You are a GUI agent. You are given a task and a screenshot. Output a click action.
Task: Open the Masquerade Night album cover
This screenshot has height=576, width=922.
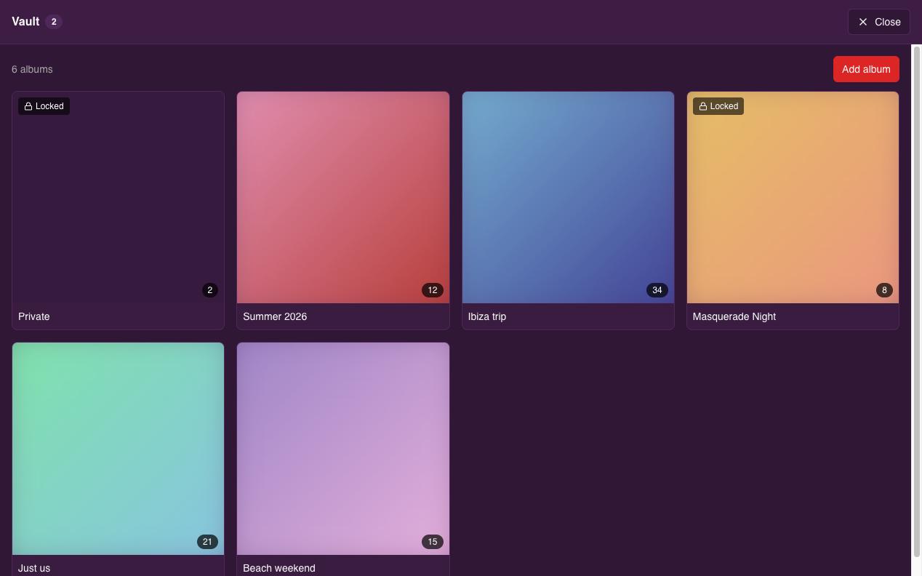point(793,197)
